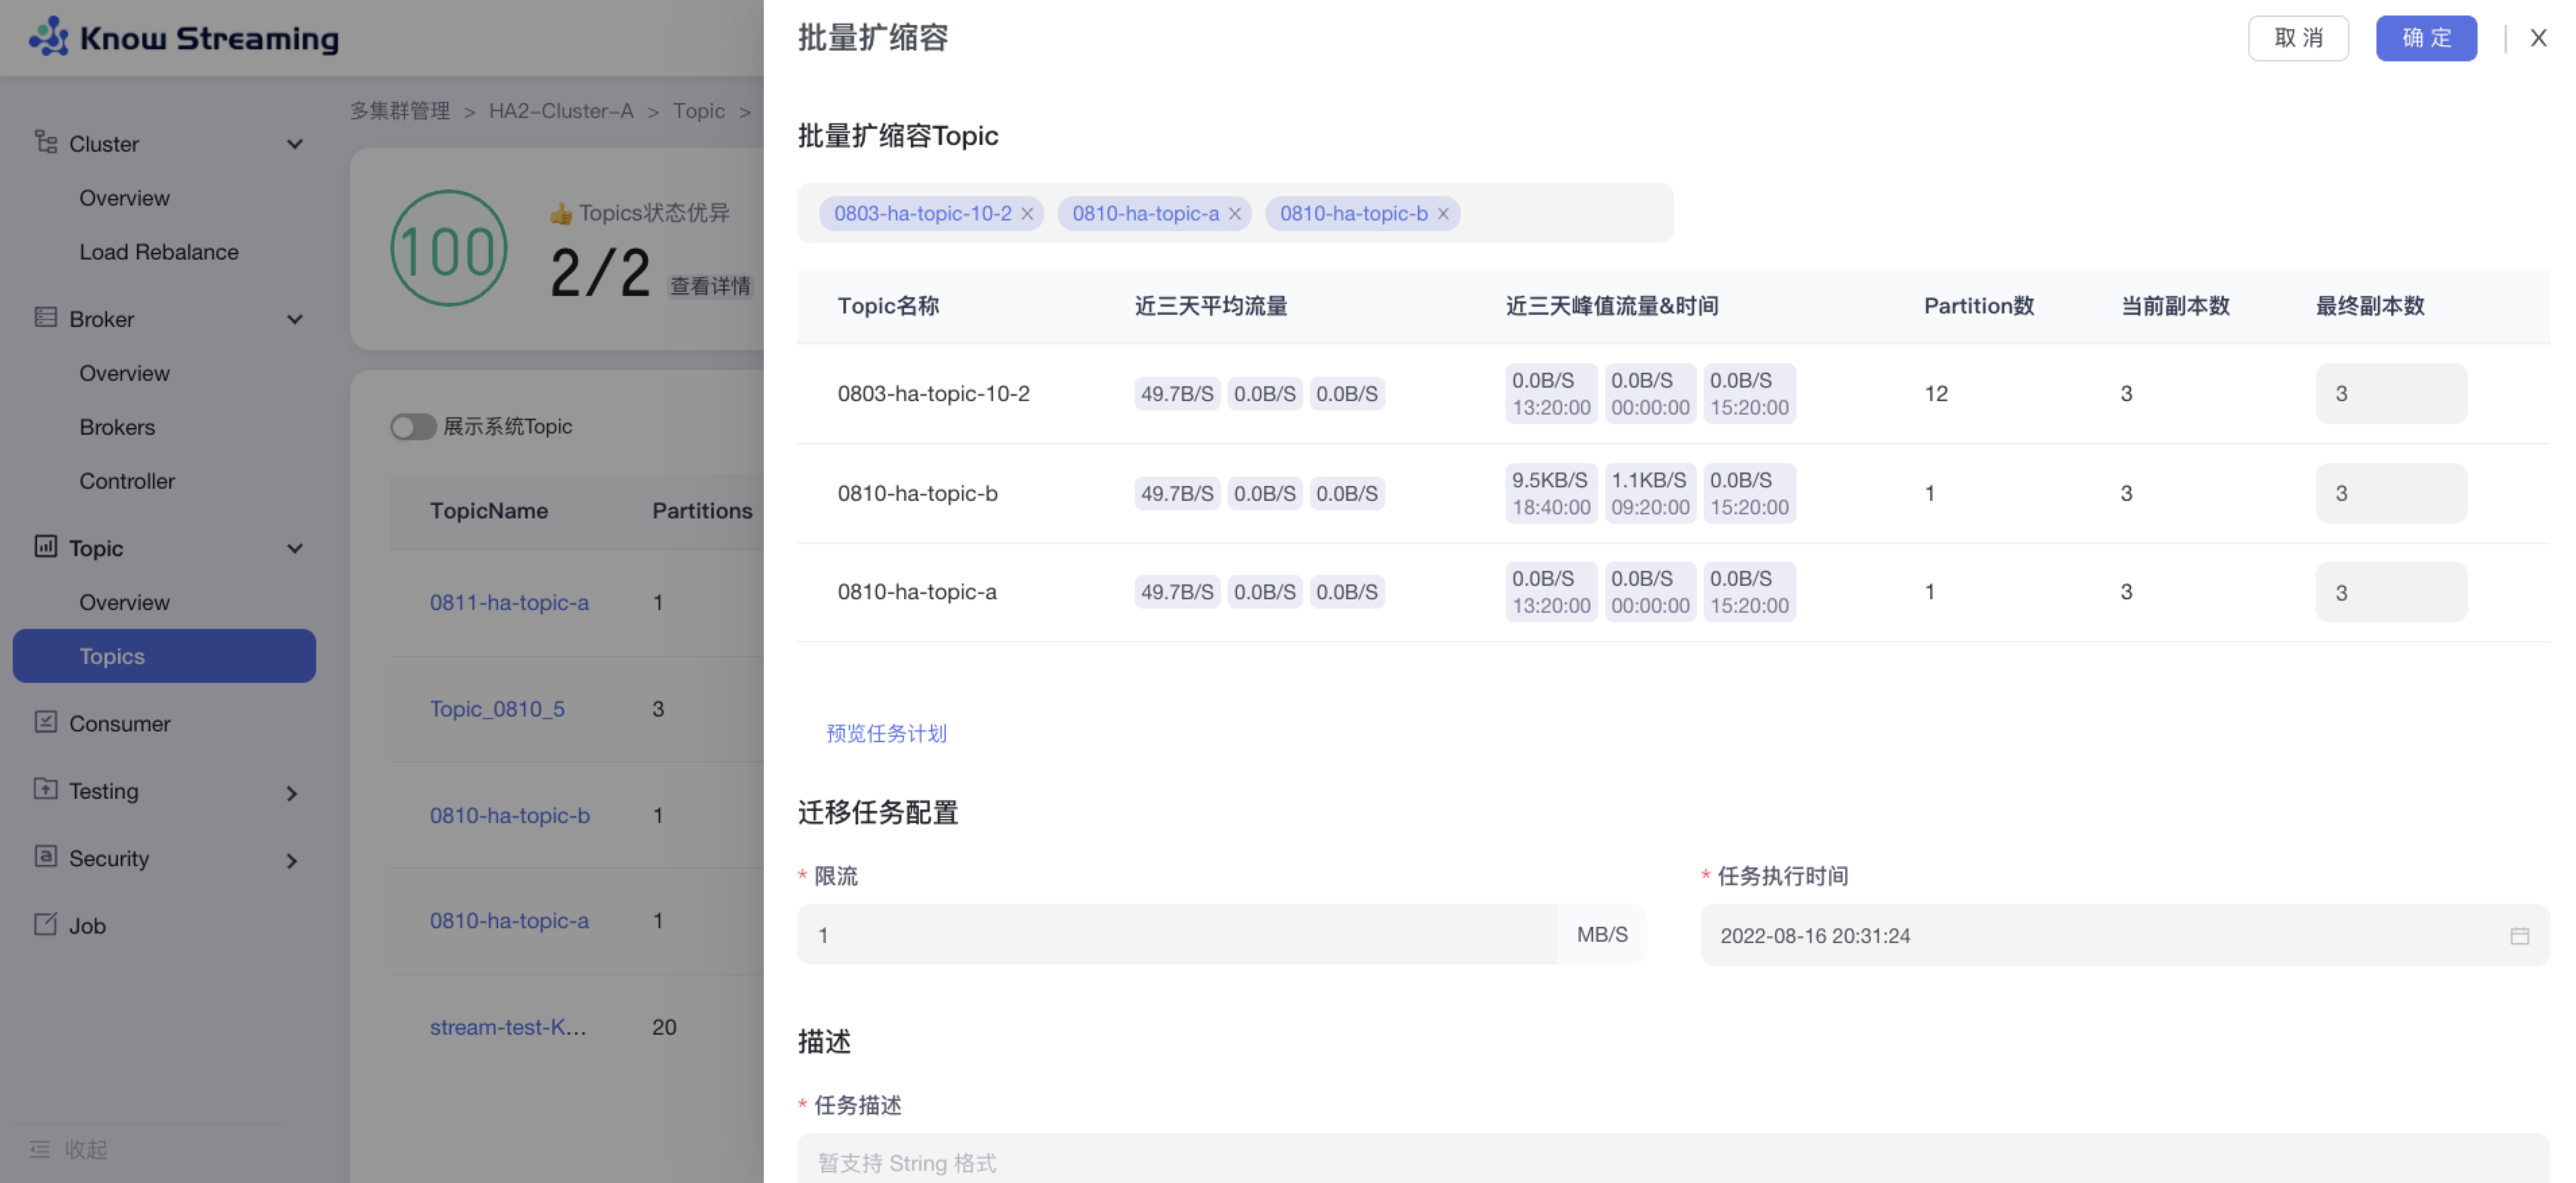Open Load Rebalance in the sidebar
The width and height of the screenshot is (2576, 1183).
pyautogui.click(x=159, y=252)
